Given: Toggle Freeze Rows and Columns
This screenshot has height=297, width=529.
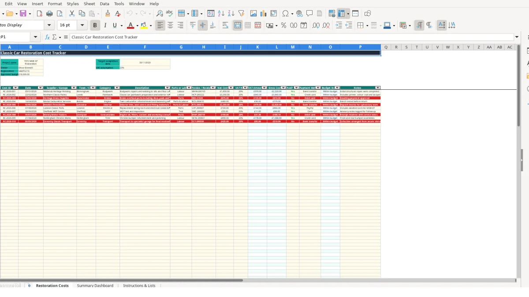Looking at the screenshot, I should pyautogui.click(x=342, y=14).
